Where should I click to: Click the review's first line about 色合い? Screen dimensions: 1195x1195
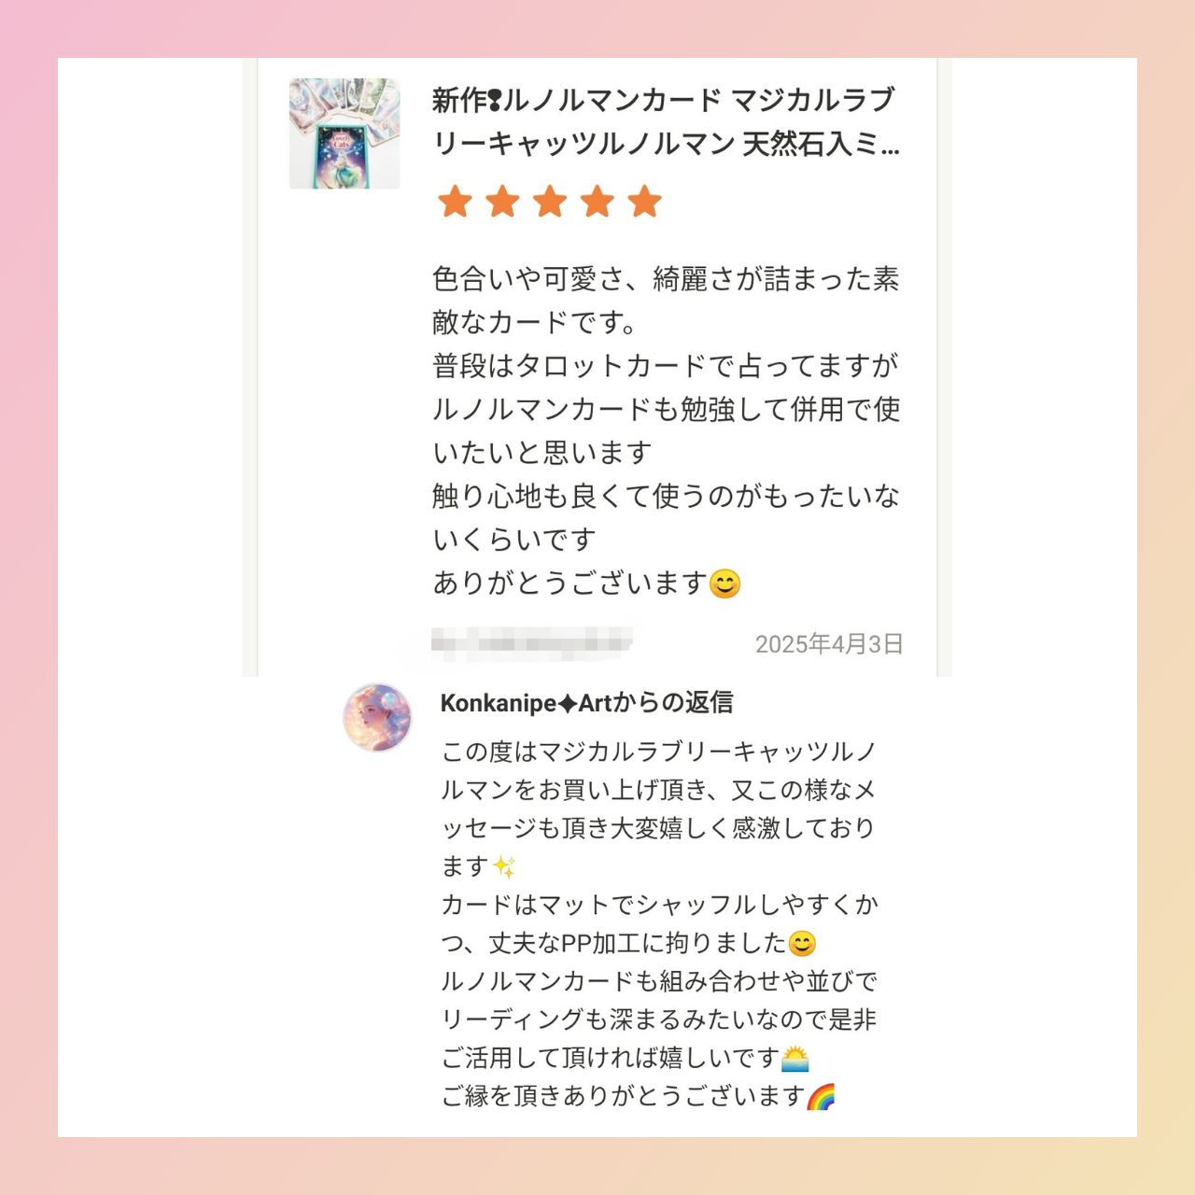pos(665,279)
